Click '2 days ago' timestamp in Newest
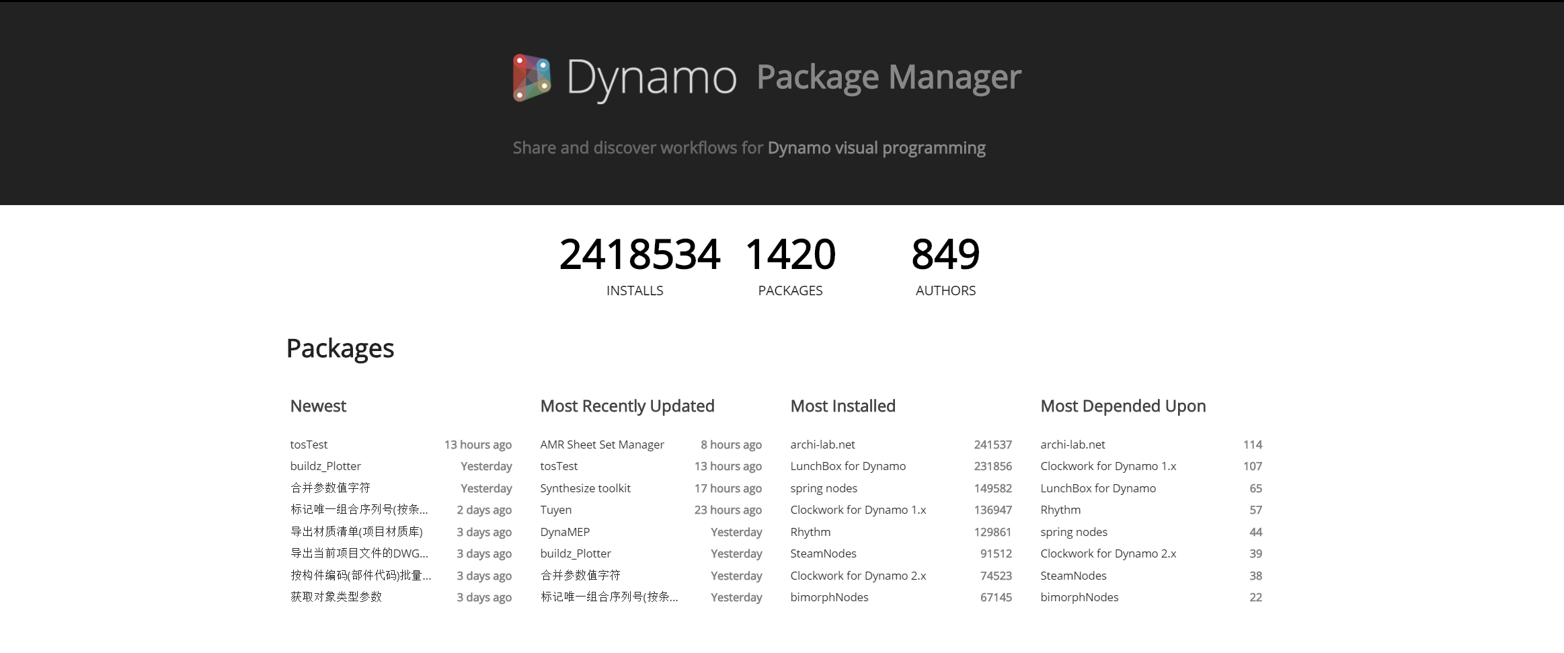1564x653 pixels. pyautogui.click(x=484, y=510)
